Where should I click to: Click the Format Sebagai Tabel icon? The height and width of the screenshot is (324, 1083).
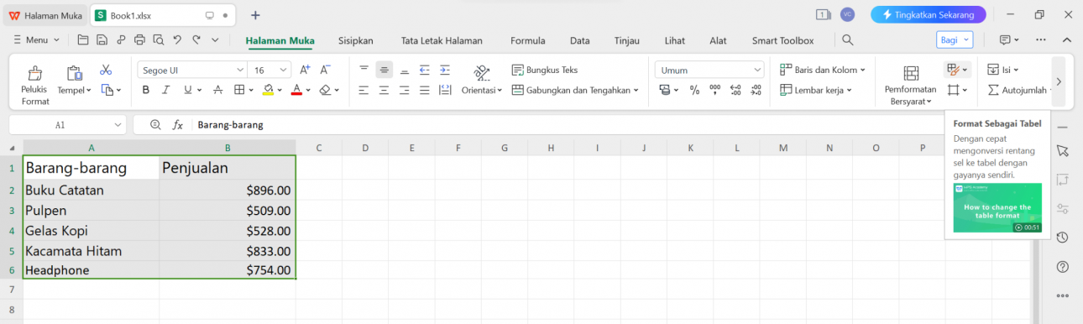coord(953,70)
